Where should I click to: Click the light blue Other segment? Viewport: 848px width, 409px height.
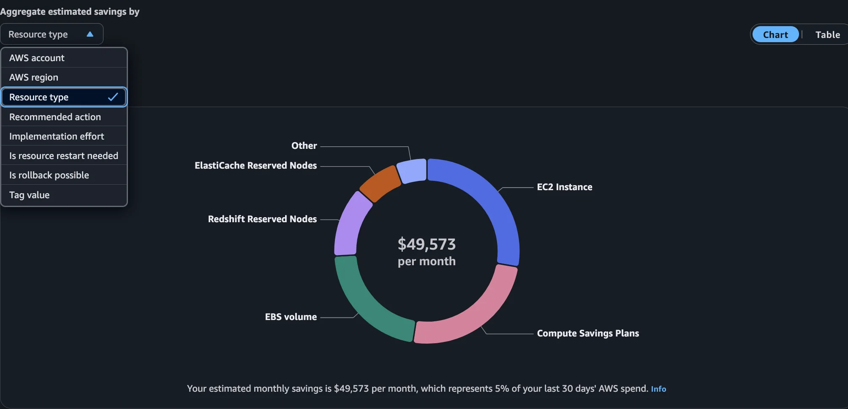412,171
